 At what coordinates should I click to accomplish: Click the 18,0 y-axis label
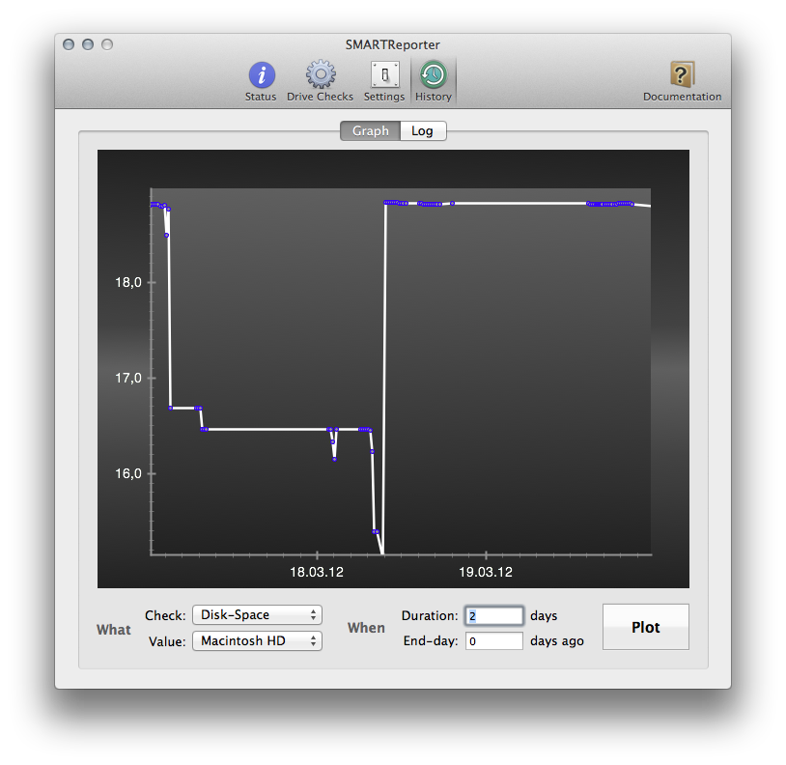pyautogui.click(x=128, y=282)
